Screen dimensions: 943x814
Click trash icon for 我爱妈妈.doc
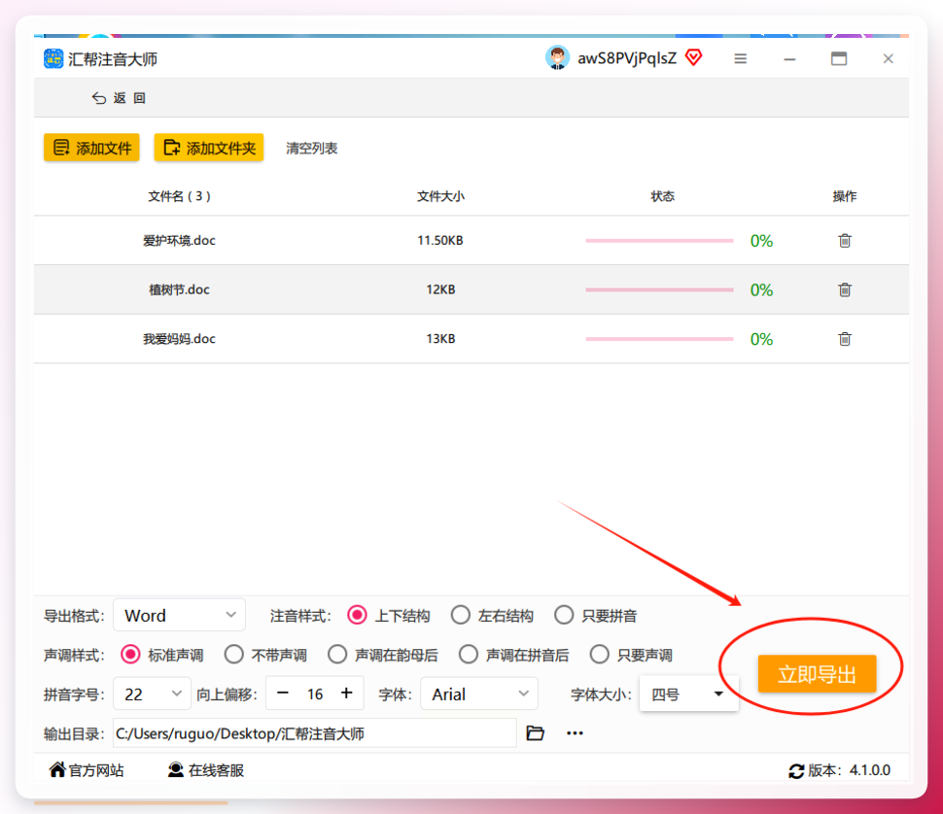point(845,339)
